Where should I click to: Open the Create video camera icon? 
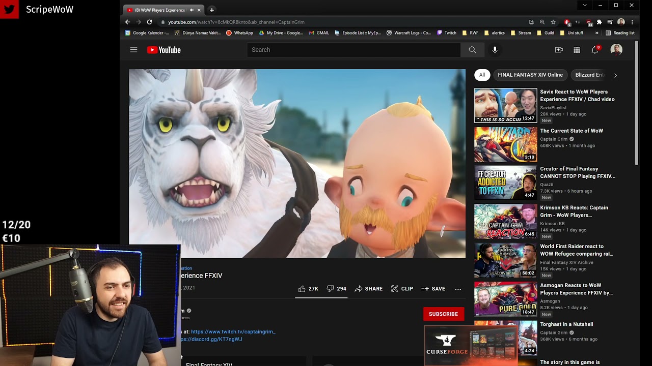click(x=559, y=50)
